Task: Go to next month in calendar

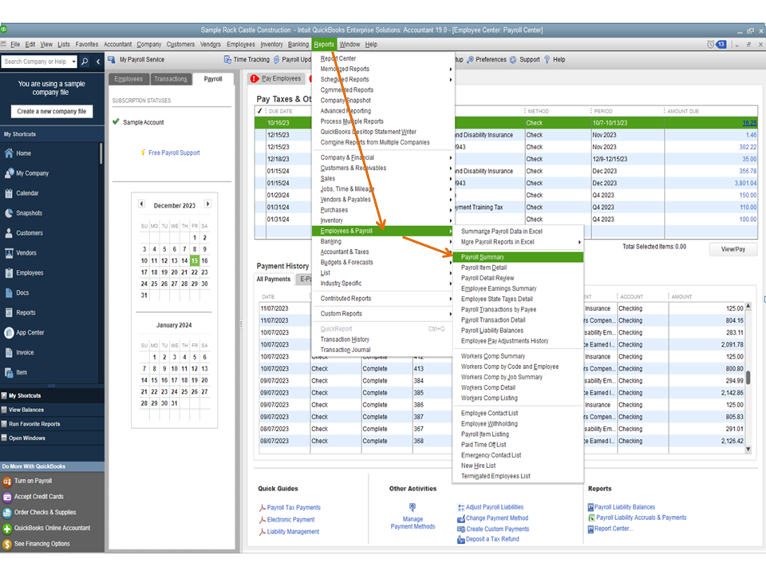Action: coord(207,204)
